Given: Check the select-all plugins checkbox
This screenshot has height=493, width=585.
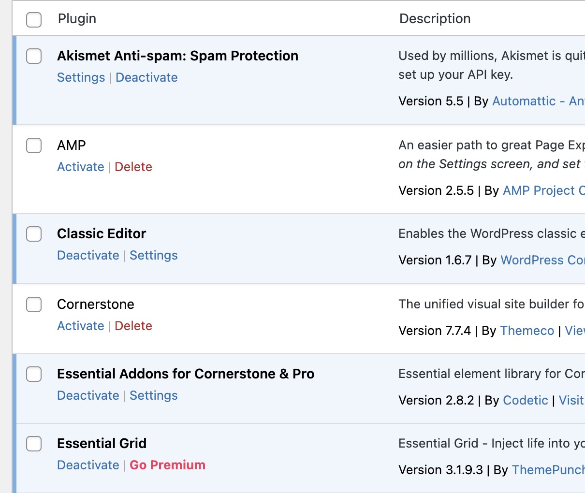Looking at the screenshot, I should tap(34, 20).
